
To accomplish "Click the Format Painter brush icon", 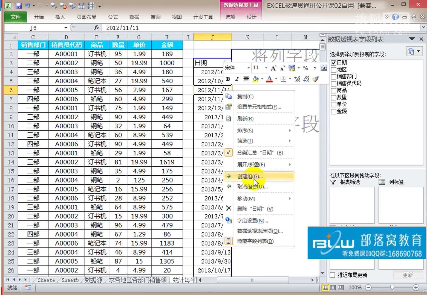I will 315,79.
